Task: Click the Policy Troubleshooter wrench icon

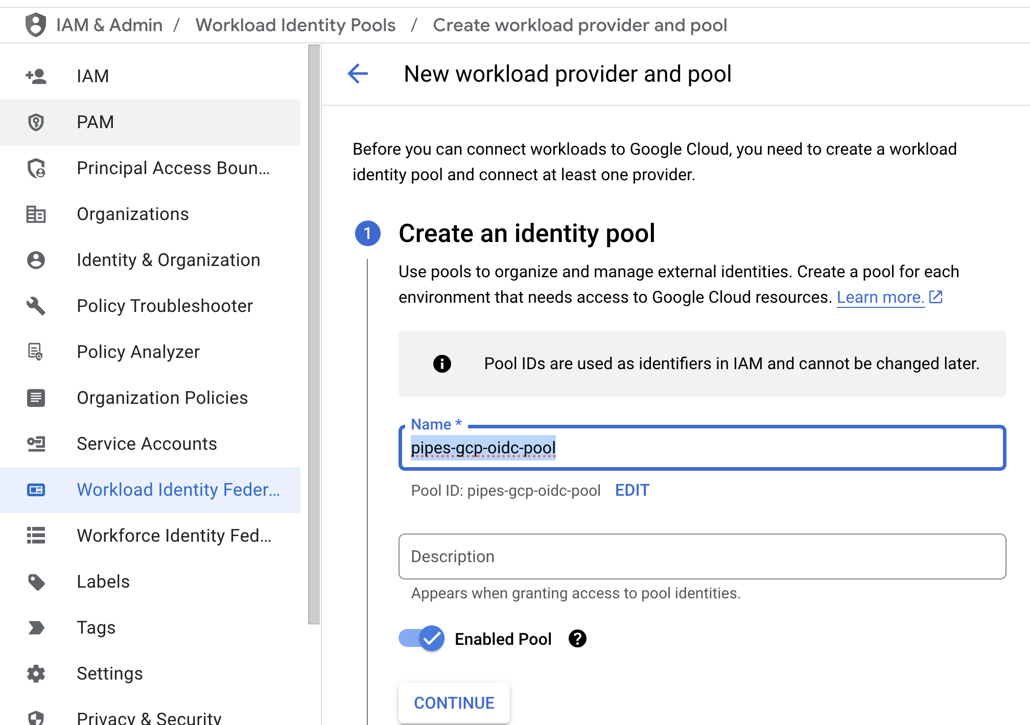Action: coord(36,306)
